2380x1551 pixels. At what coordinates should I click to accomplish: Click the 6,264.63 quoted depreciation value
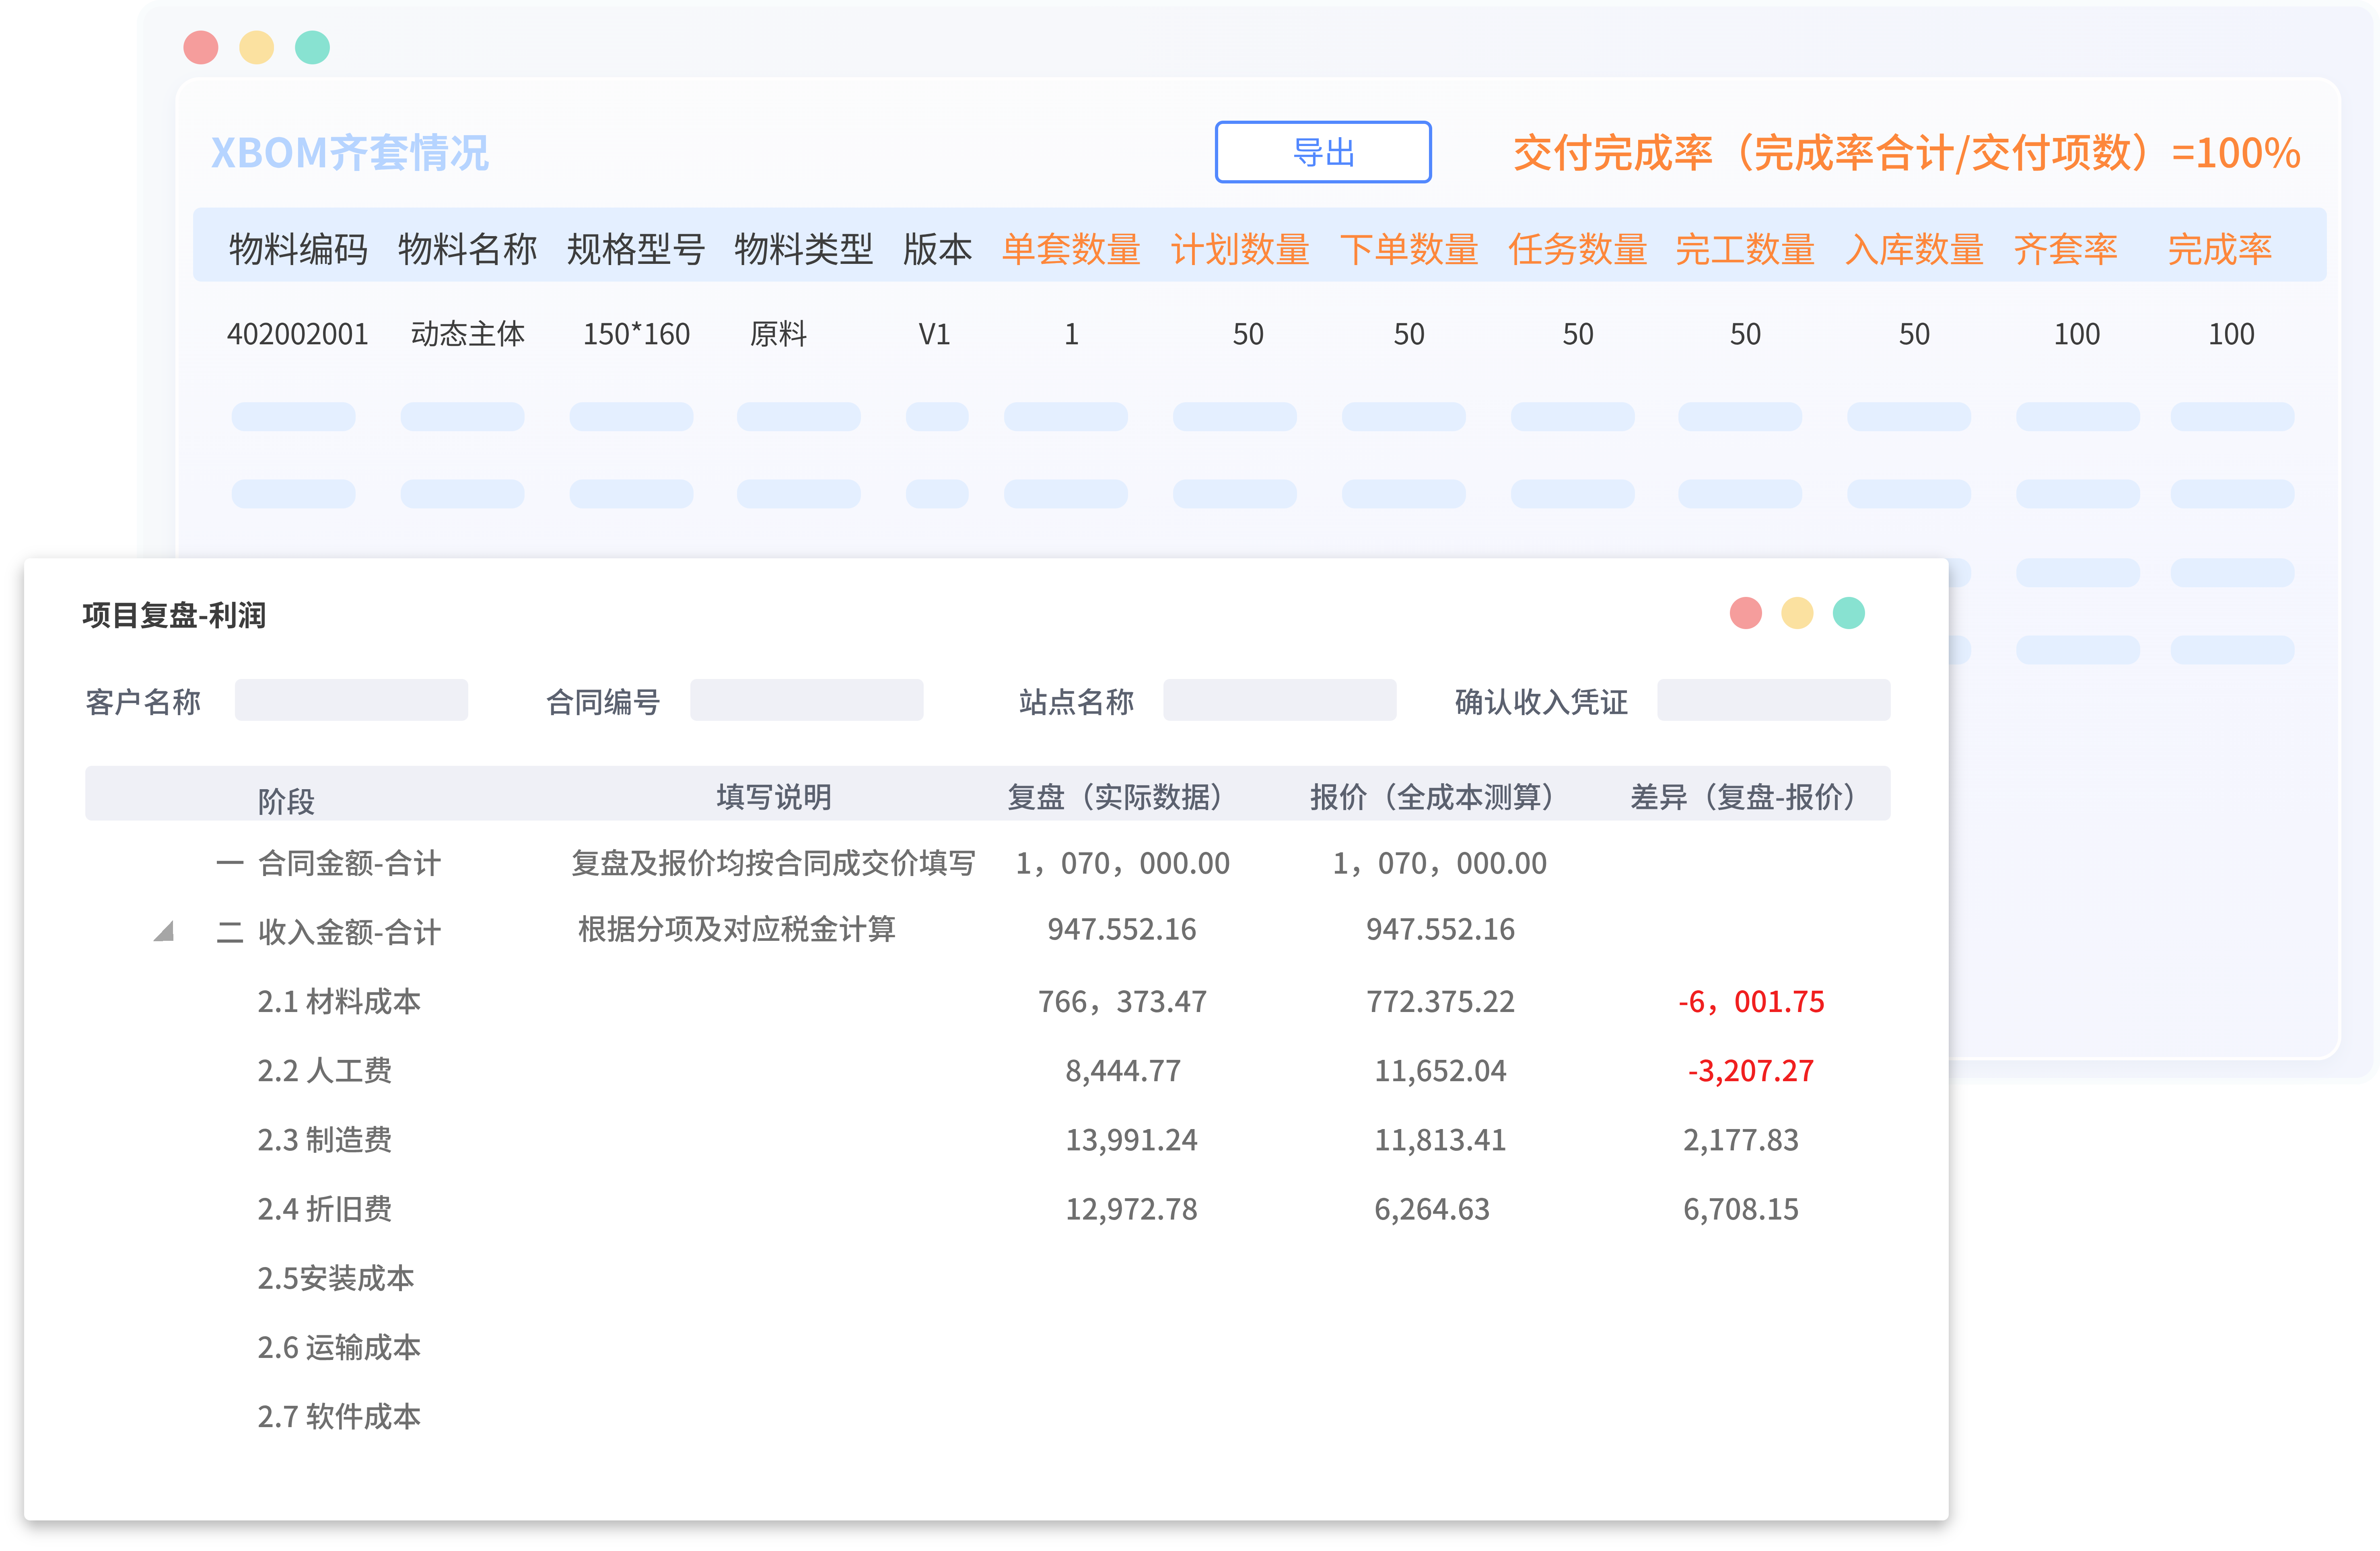(x=1432, y=1209)
